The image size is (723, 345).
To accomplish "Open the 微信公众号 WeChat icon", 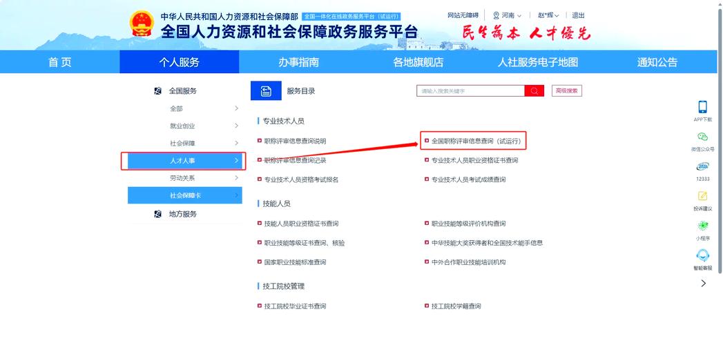I will (x=702, y=137).
